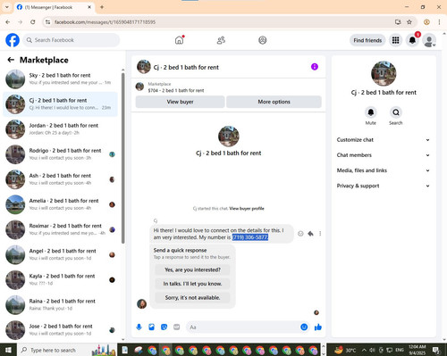Screen dimensions: 447x356
Task: Open more options dots beside Cj's message
Action: (320, 234)
